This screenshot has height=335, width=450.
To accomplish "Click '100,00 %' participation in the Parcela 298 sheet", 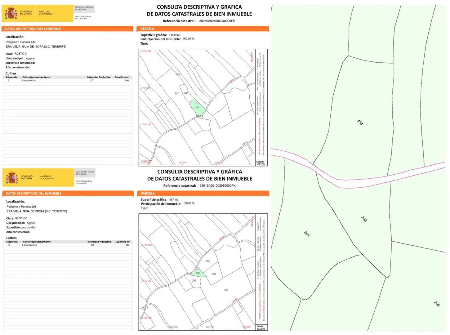I will point(189,203).
